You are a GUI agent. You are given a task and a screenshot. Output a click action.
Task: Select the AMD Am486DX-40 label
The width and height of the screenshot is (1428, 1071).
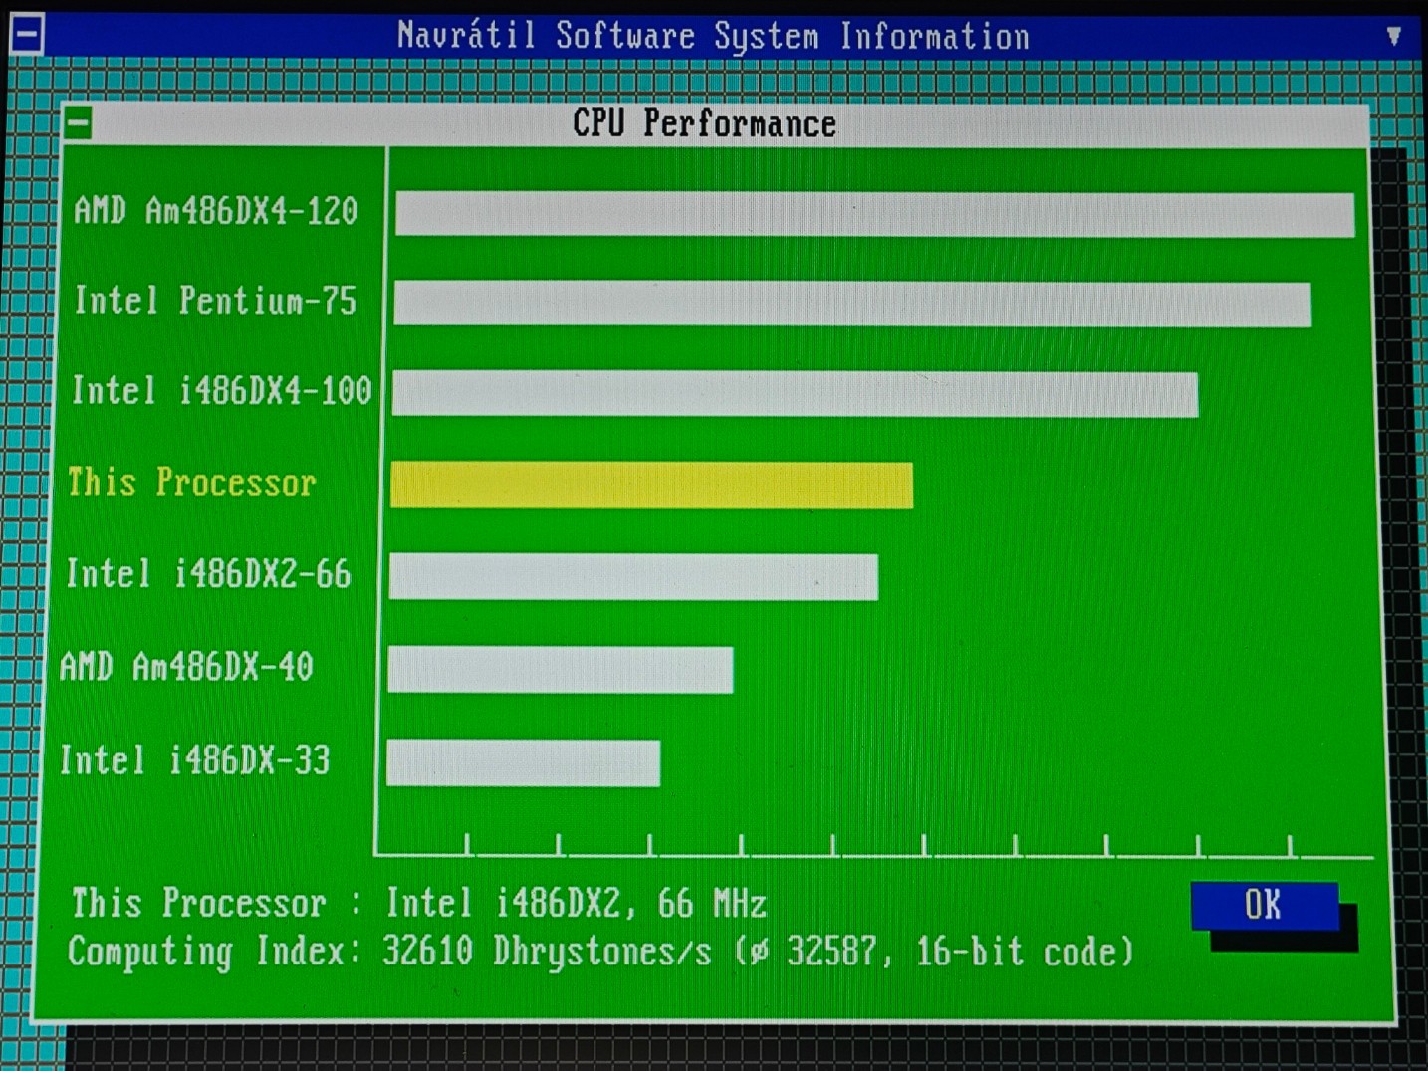click(186, 666)
